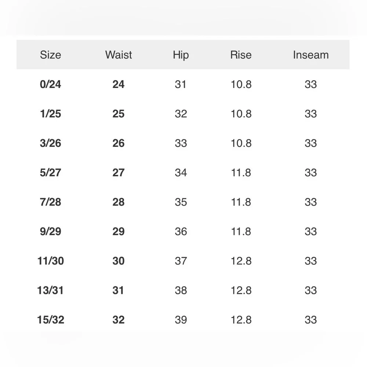Click the bold waist value 28
This screenshot has width=367, height=367.
119,202
